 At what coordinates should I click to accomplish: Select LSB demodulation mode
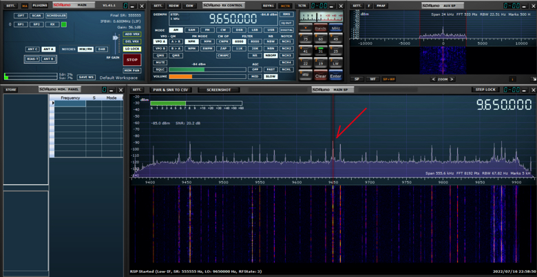click(255, 30)
